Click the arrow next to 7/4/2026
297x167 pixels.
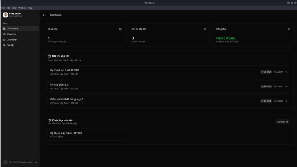(x=286, y=101)
